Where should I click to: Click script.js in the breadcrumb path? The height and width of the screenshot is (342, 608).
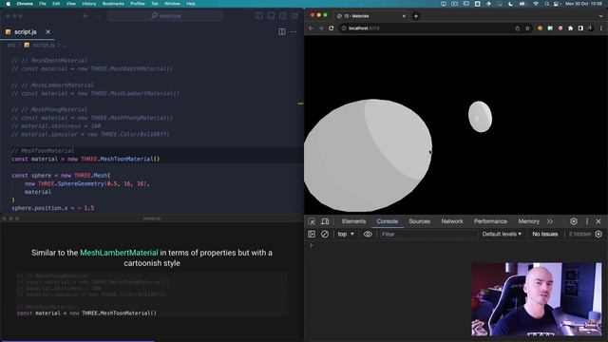pyautogui.click(x=44, y=45)
